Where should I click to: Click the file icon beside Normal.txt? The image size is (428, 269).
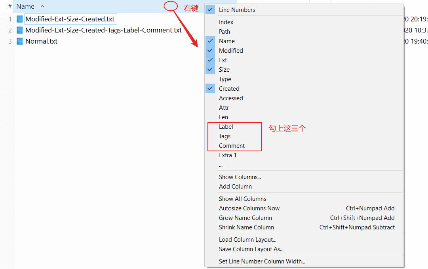[19, 41]
